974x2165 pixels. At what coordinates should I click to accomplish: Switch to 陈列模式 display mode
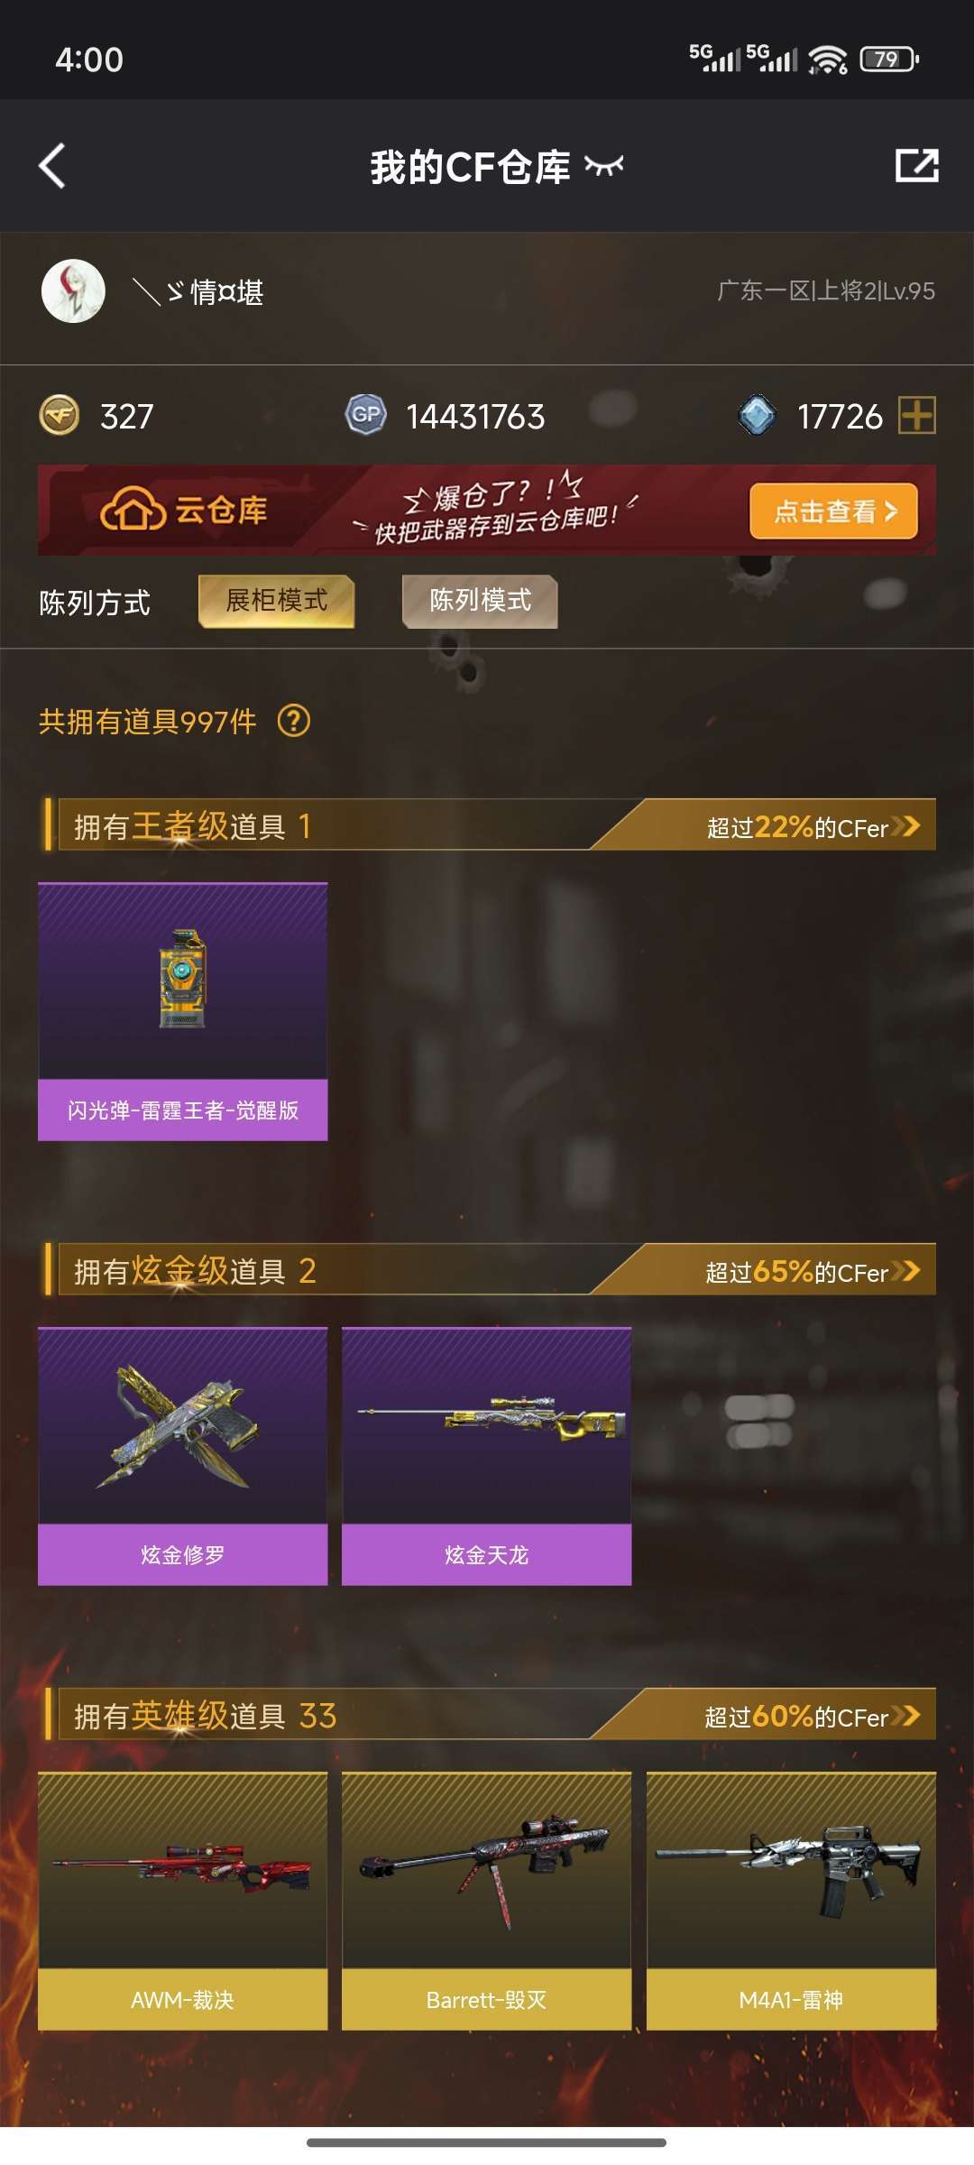click(x=480, y=601)
